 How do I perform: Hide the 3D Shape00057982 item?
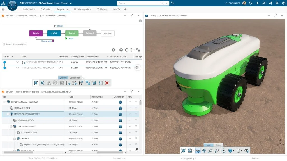click(x=136, y=107)
